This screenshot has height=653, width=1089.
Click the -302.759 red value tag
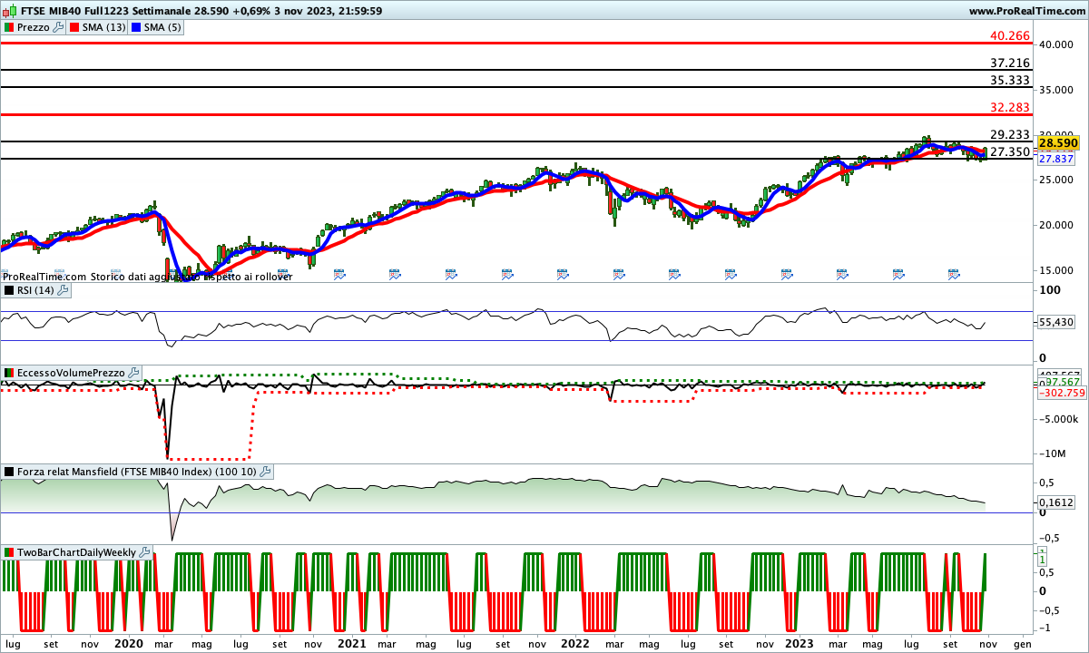[1061, 393]
